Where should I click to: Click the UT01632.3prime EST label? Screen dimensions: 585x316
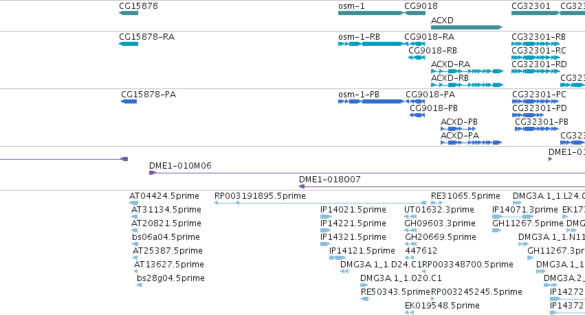(x=439, y=210)
